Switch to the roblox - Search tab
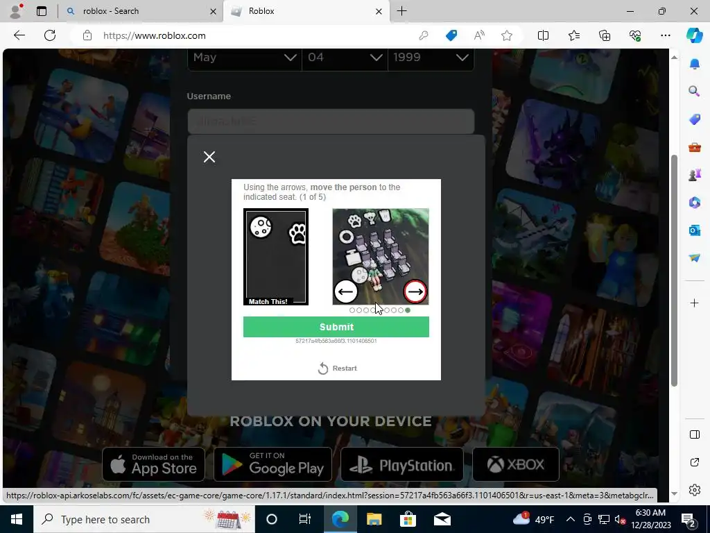The height and width of the screenshot is (533, 710). pos(140,11)
